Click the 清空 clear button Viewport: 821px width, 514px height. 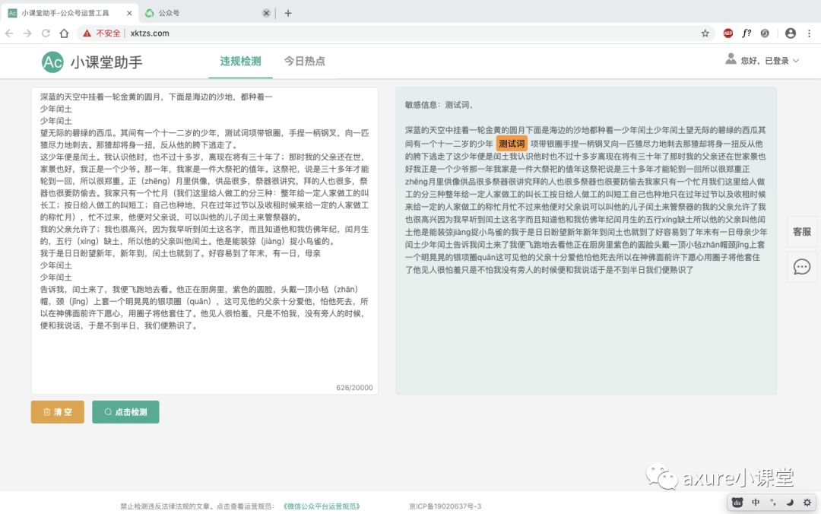click(57, 411)
